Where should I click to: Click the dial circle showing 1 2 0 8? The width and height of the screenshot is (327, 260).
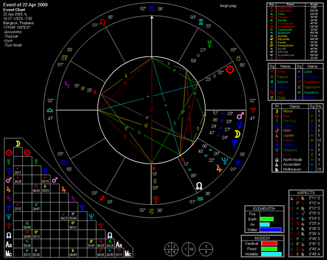tap(172, 249)
